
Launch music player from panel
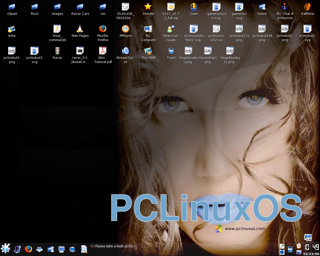coord(17,249)
